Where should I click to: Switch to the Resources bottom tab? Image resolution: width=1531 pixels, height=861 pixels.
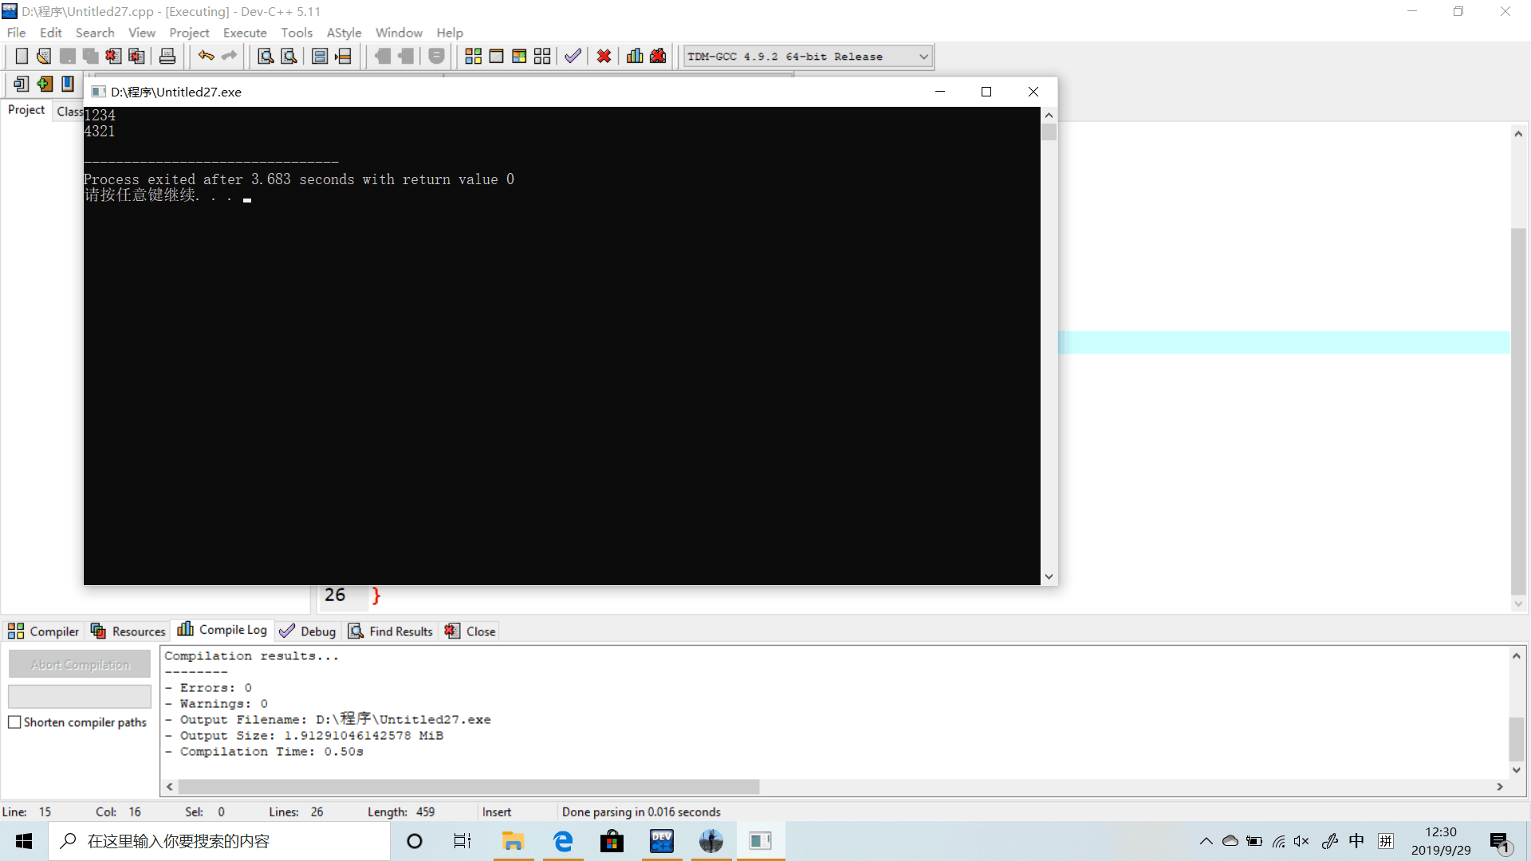pos(128,631)
